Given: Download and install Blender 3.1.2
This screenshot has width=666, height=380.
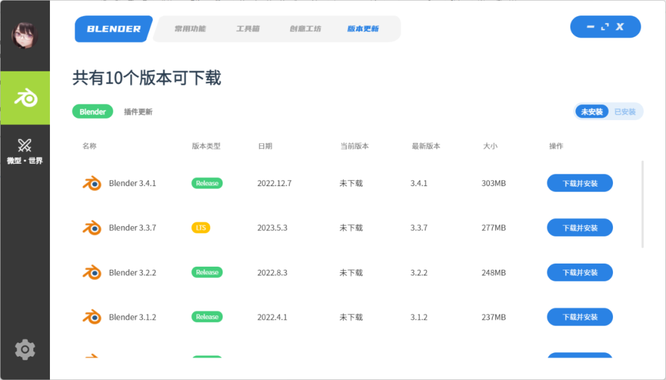Looking at the screenshot, I should pyautogui.click(x=580, y=317).
